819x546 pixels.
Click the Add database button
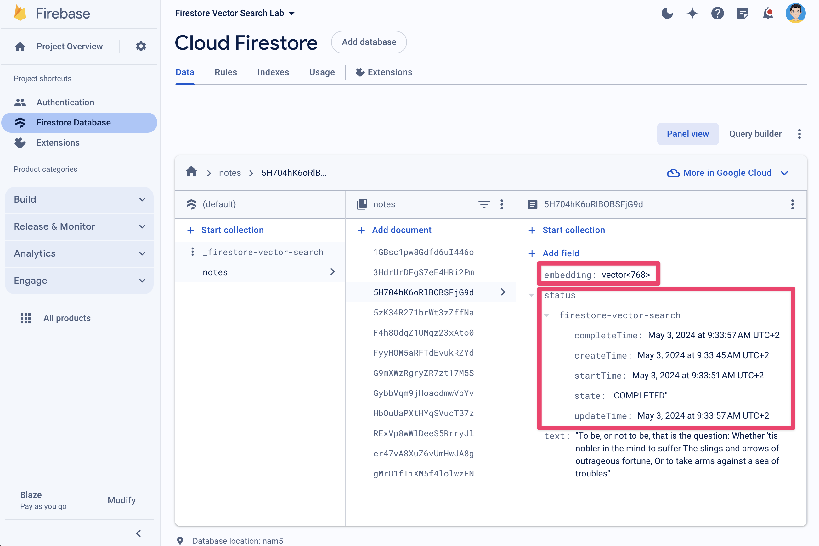pos(369,42)
